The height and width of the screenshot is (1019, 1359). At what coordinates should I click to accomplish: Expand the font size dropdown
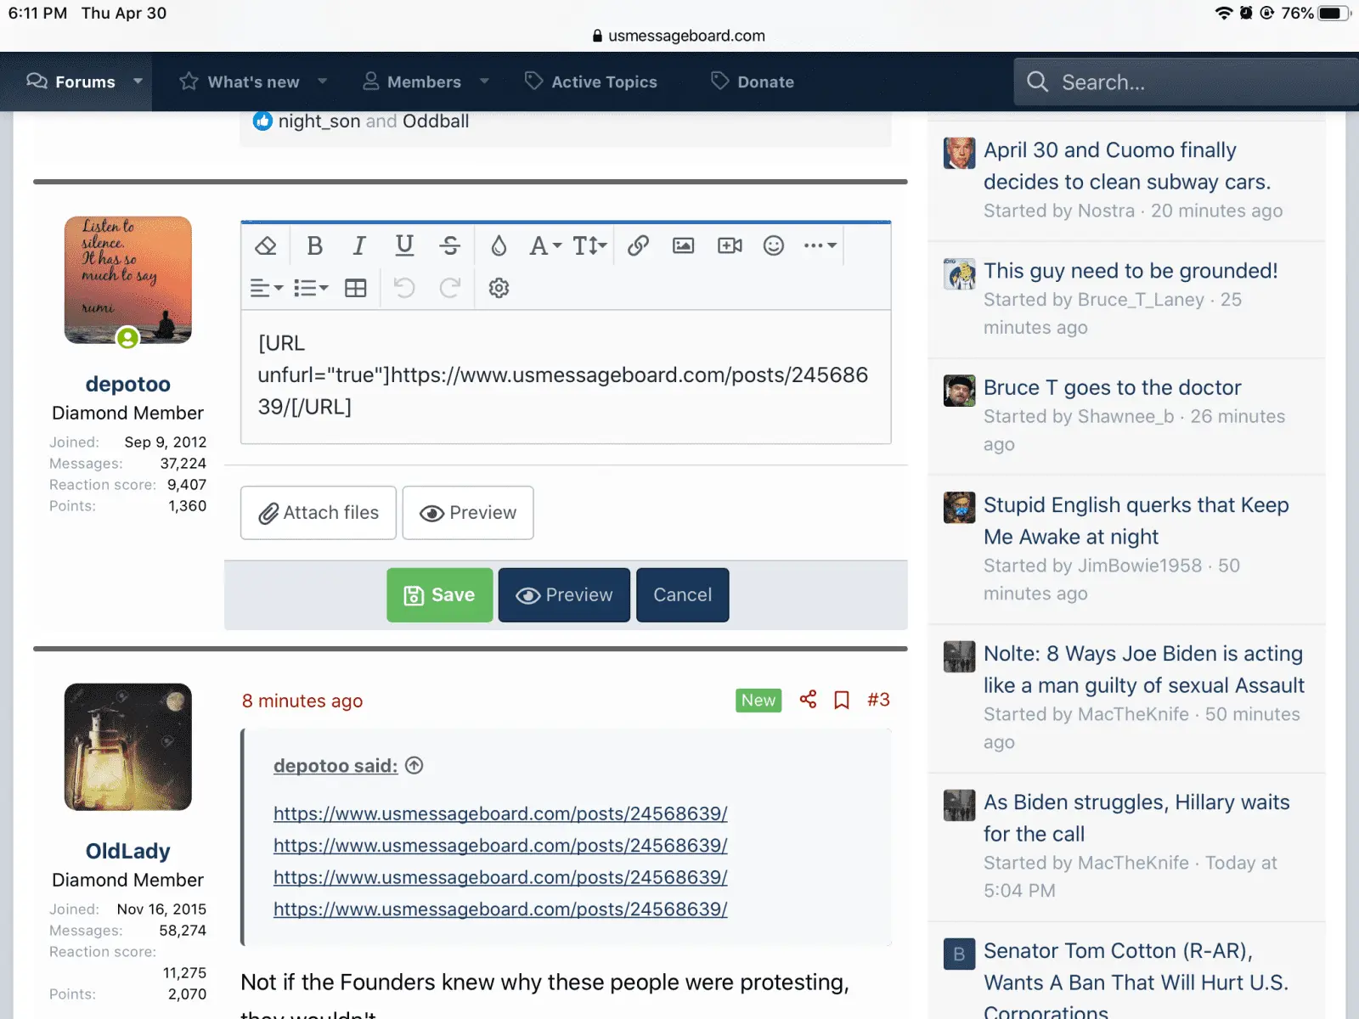[x=589, y=246]
